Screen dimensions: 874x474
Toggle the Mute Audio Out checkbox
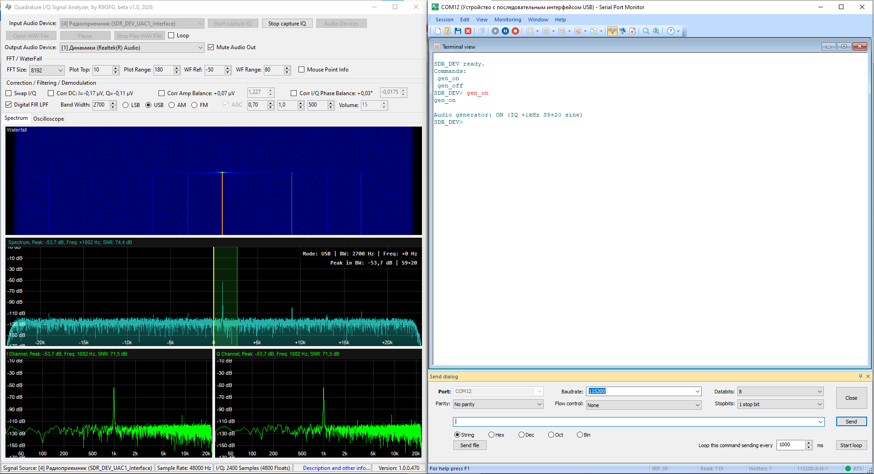click(211, 47)
